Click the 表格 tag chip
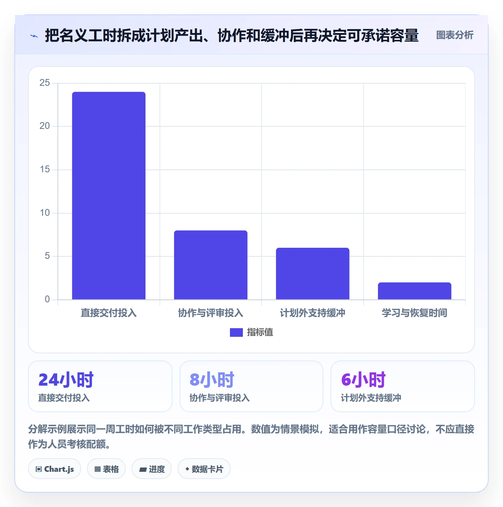 (x=106, y=469)
